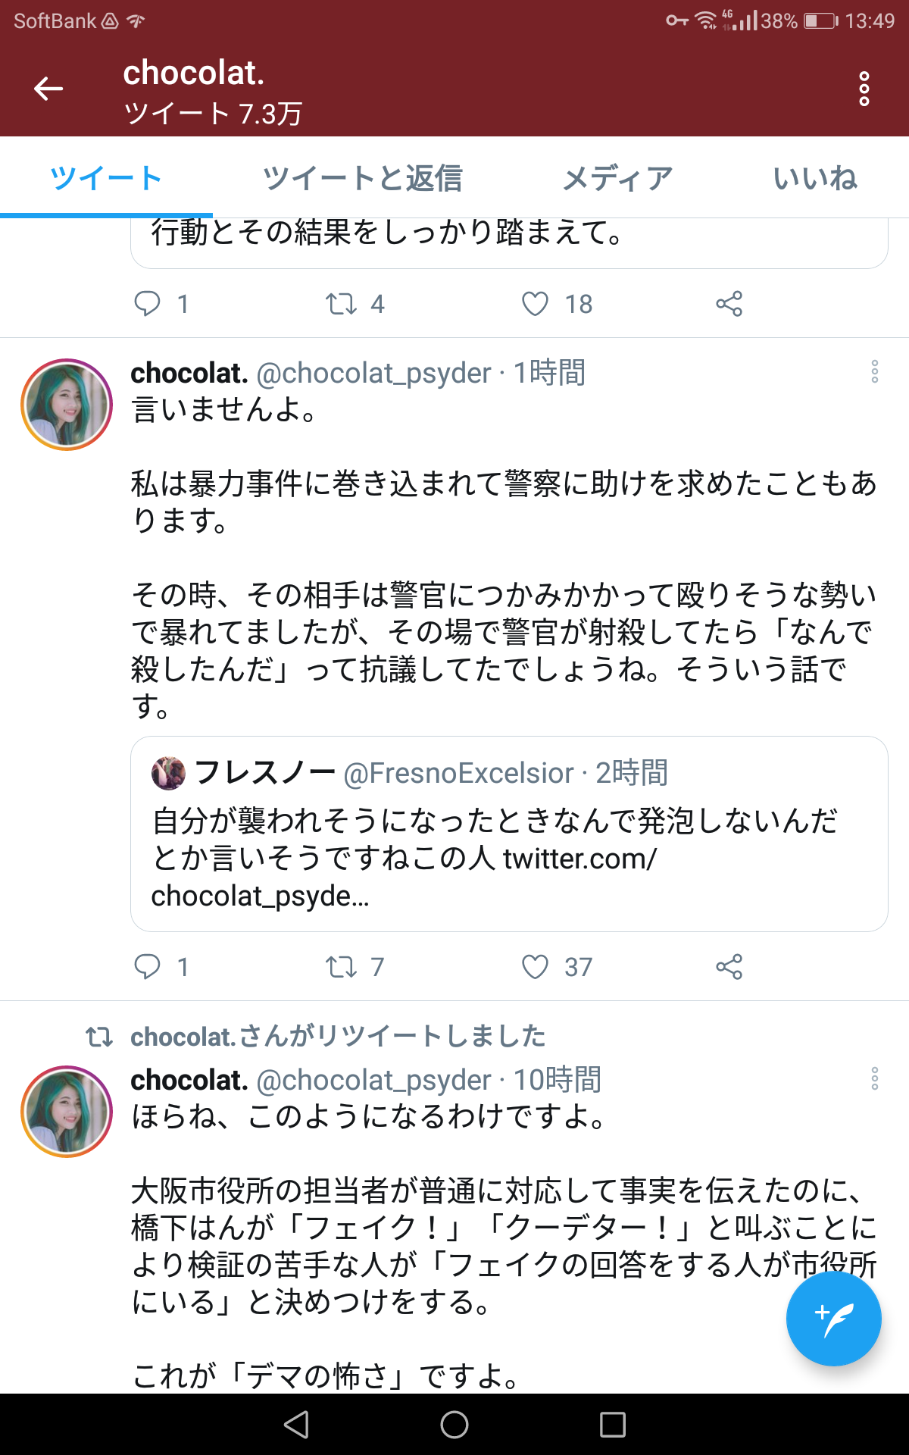The image size is (909, 1455).
Task: Retweet the tweet with 7 retweets
Action: [x=341, y=967]
